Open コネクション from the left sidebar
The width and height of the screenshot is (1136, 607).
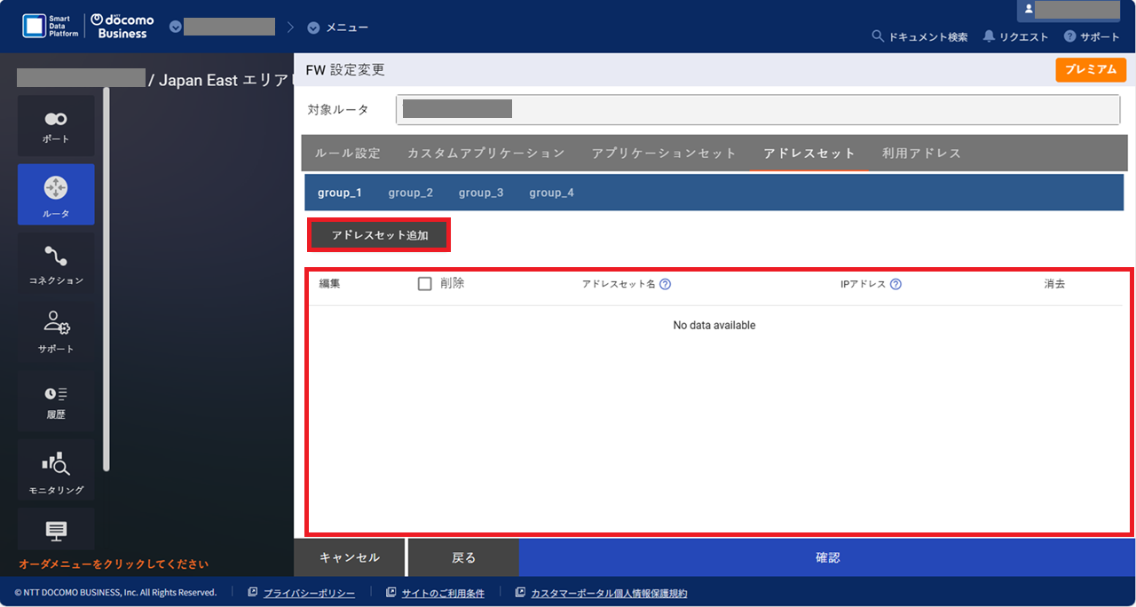(56, 264)
